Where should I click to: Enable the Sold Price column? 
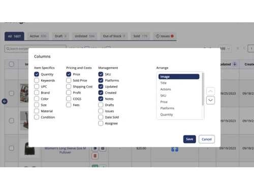tap(69, 80)
